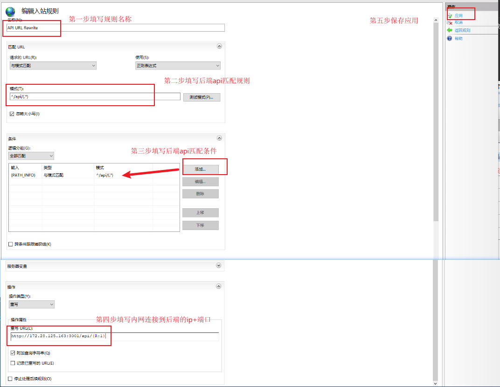The image size is (500, 387).
Task: Toggle the 忽略大小写 checkbox
Action: (x=12, y=114)
